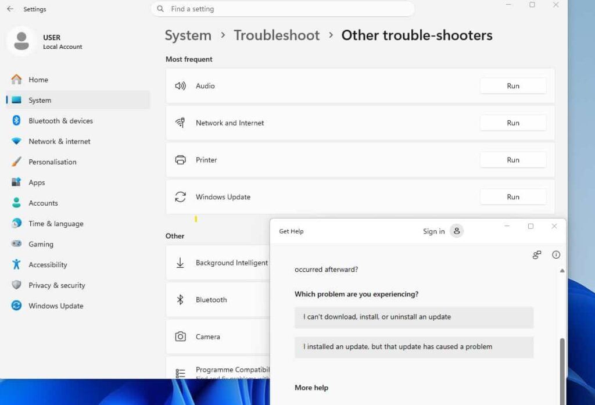Click the USER Local Account name

click(x=62, y=42)
